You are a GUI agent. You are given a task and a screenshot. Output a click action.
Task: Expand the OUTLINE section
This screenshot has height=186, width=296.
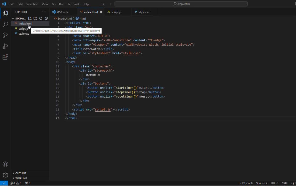tap(21, 173)
